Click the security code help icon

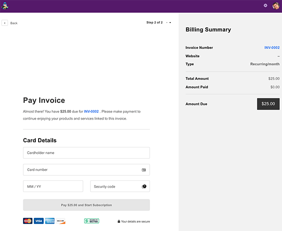(x=144, y=186)
